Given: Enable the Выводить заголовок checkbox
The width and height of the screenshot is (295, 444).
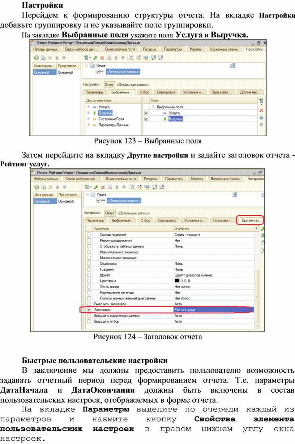Looking at the screenshot, I should (89, 304).
